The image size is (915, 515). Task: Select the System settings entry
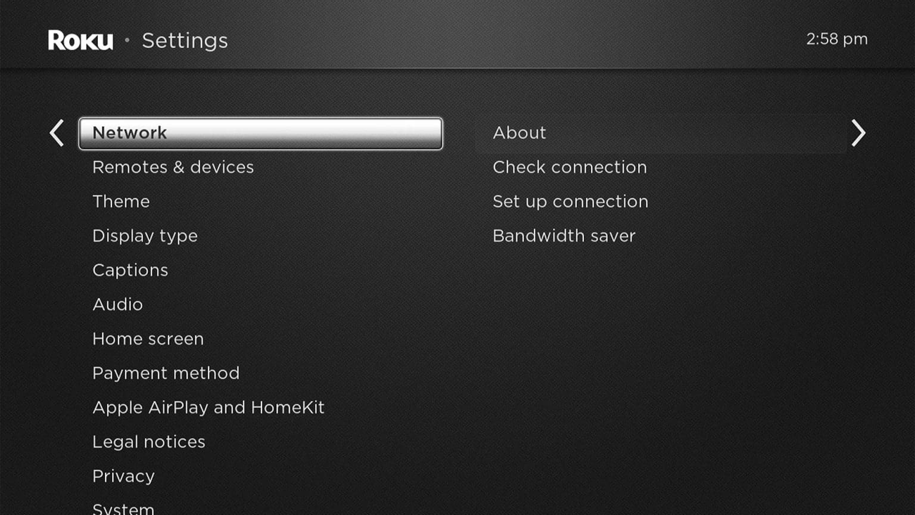pos(123,508)
